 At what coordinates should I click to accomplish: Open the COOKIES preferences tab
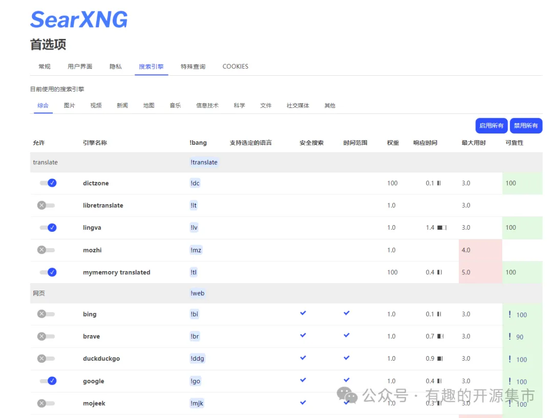[x=235, y=67]
